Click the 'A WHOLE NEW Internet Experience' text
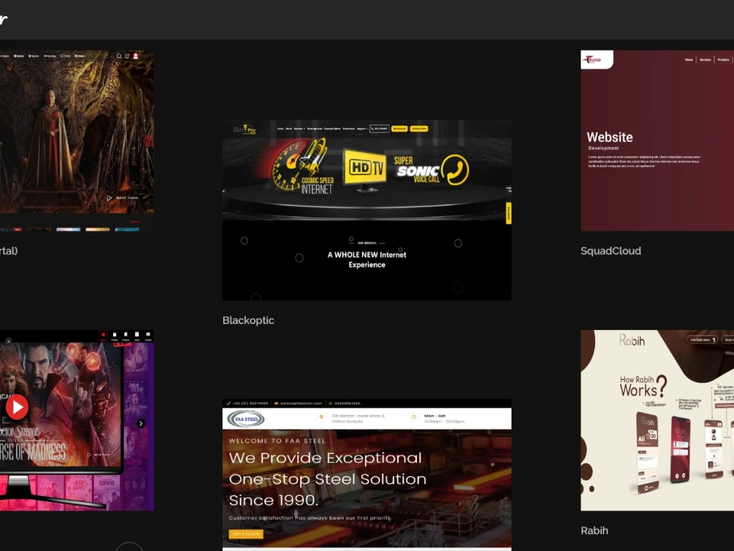 pyautogui.click(x=366, y=259)
